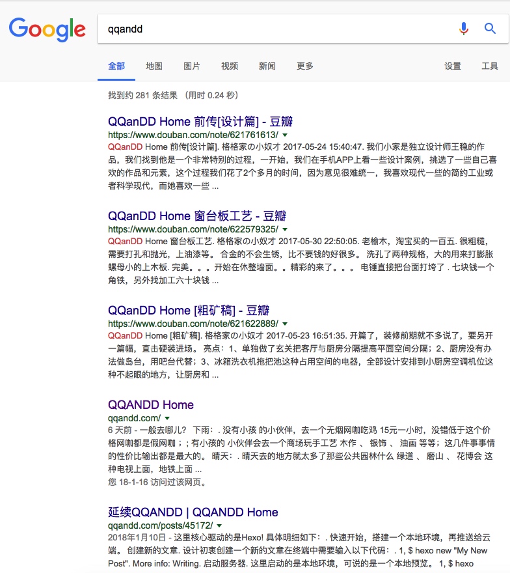Screen dimensions: 510x573
Task: Open result QQanDD Home [粗矿稿] - 豆瓣
Action: 189,310
